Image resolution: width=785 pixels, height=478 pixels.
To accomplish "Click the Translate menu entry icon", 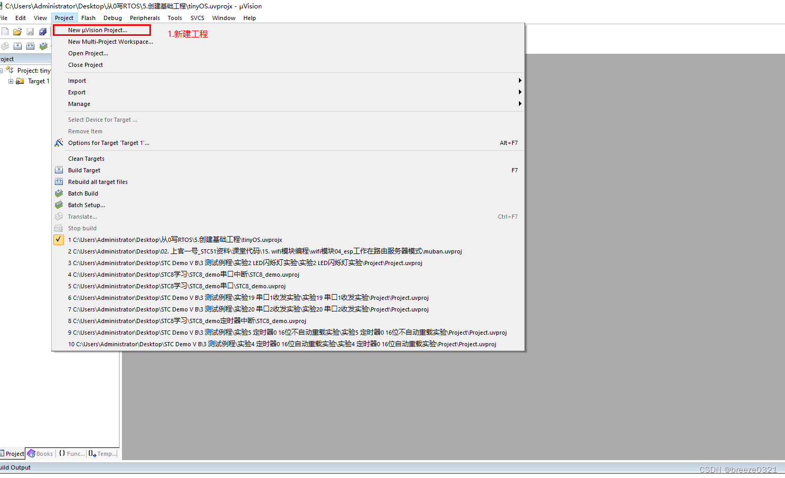I will pos(59,217).
